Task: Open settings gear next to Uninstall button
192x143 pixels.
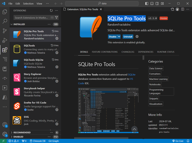Action: (x=137, y=37)
